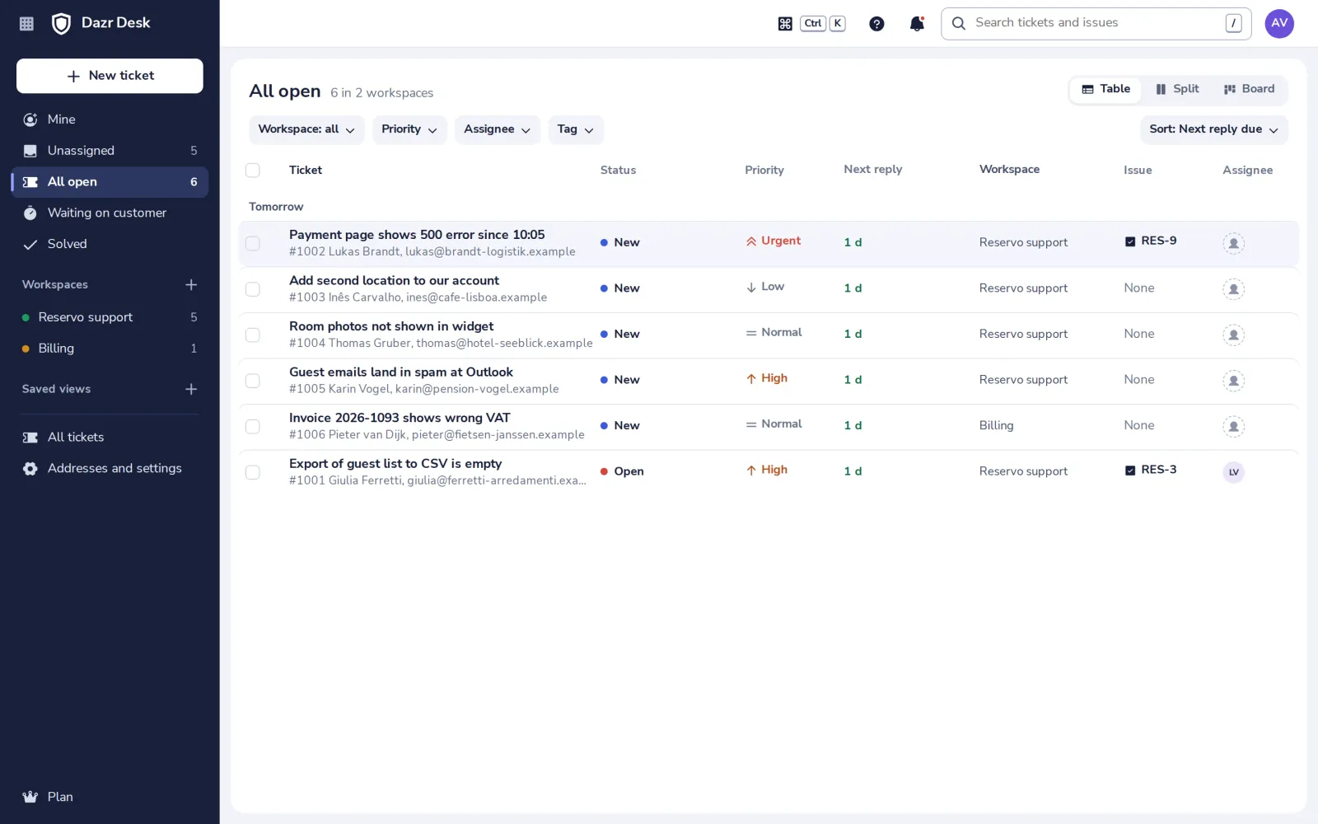Viewport: 1318px width, 824px height.
Task: Click the Dazr Desk shield logo
Action: click(x=61, y=23)
